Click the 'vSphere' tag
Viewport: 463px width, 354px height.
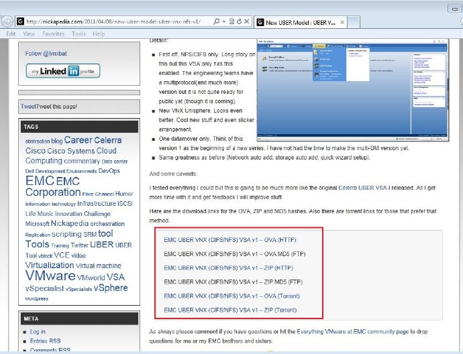click(x=111, y=288)
